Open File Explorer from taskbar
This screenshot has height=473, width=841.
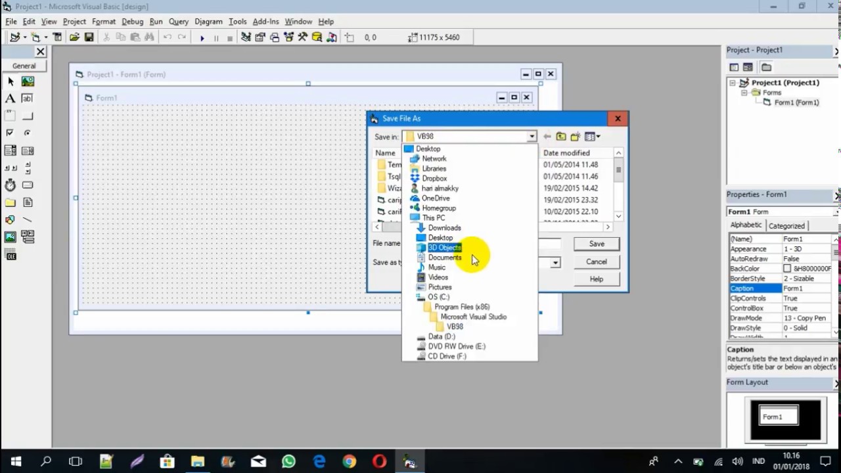click(x=197, y=462)
